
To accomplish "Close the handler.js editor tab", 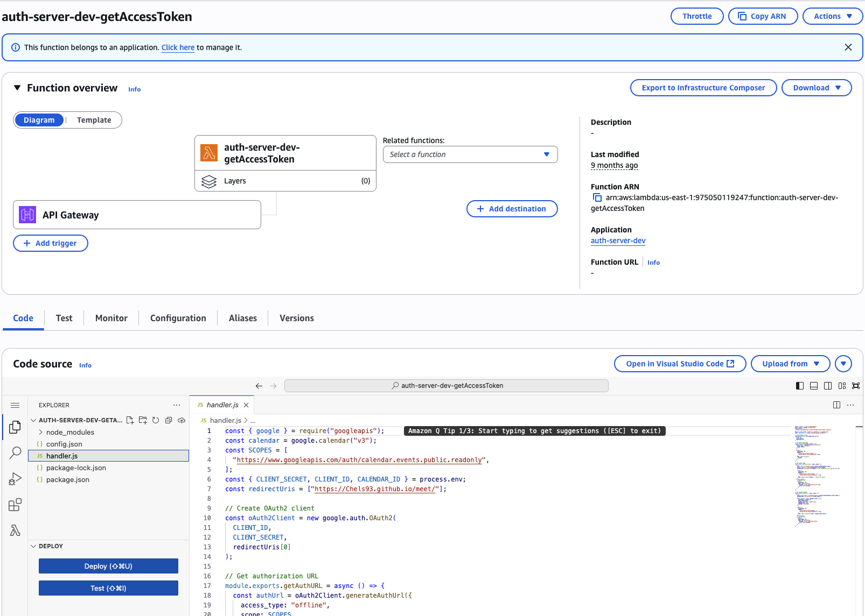I will 246,405.
